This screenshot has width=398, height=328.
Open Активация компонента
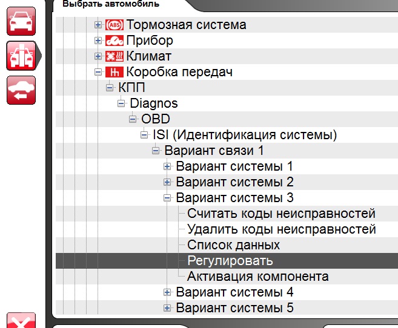(x=258, y=277)
